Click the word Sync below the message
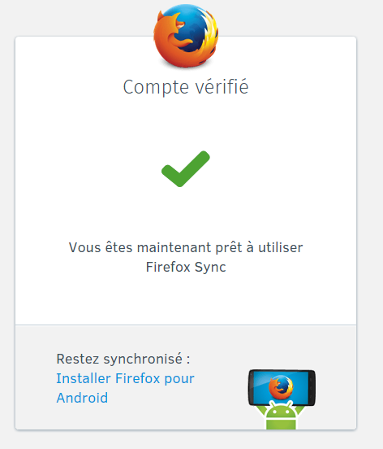The width and height of the screenshot is (383, 449). pyautogui.click(x=210, y=268)
